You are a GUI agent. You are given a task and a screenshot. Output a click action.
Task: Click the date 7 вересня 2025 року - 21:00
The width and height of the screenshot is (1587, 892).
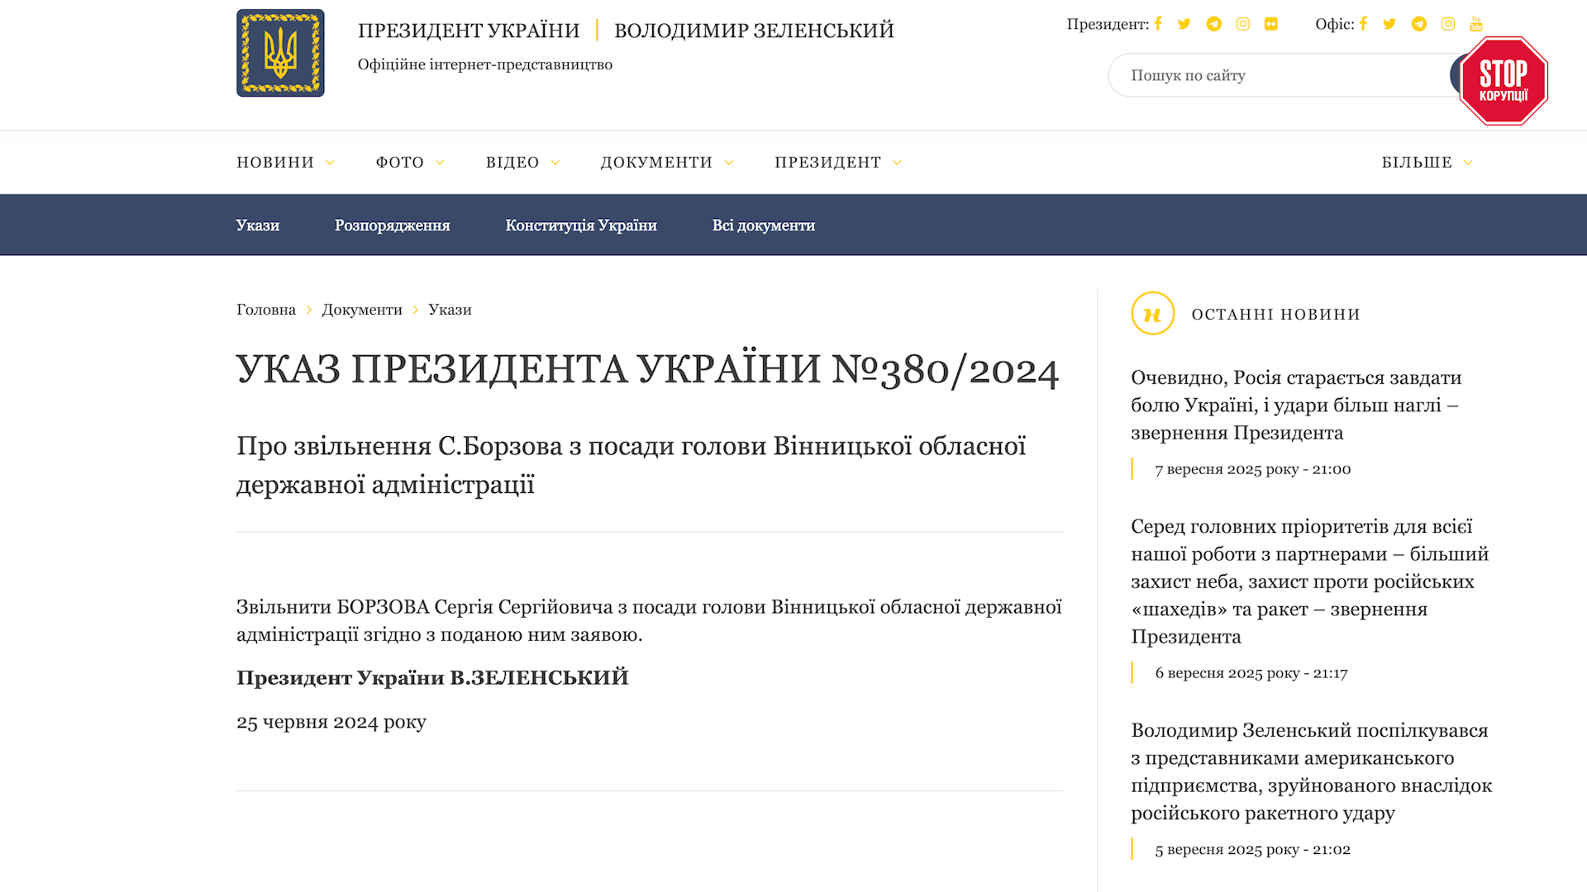pos(1253,469)
